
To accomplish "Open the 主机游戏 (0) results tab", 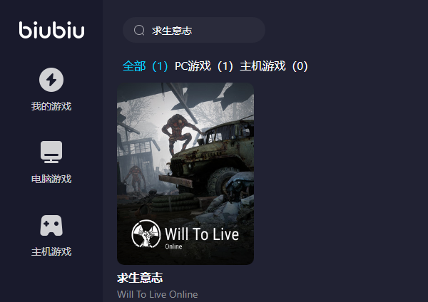I will 274,66.
